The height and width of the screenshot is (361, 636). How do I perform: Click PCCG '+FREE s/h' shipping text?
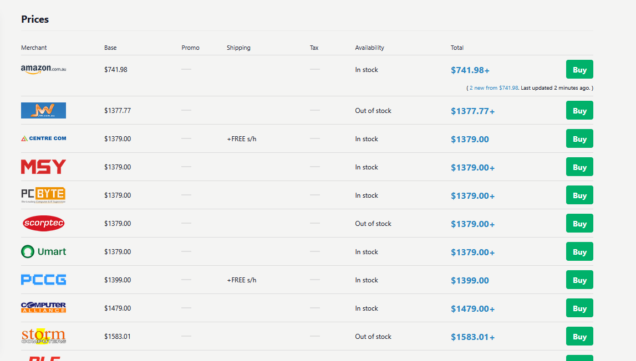(x=241, y=280)
